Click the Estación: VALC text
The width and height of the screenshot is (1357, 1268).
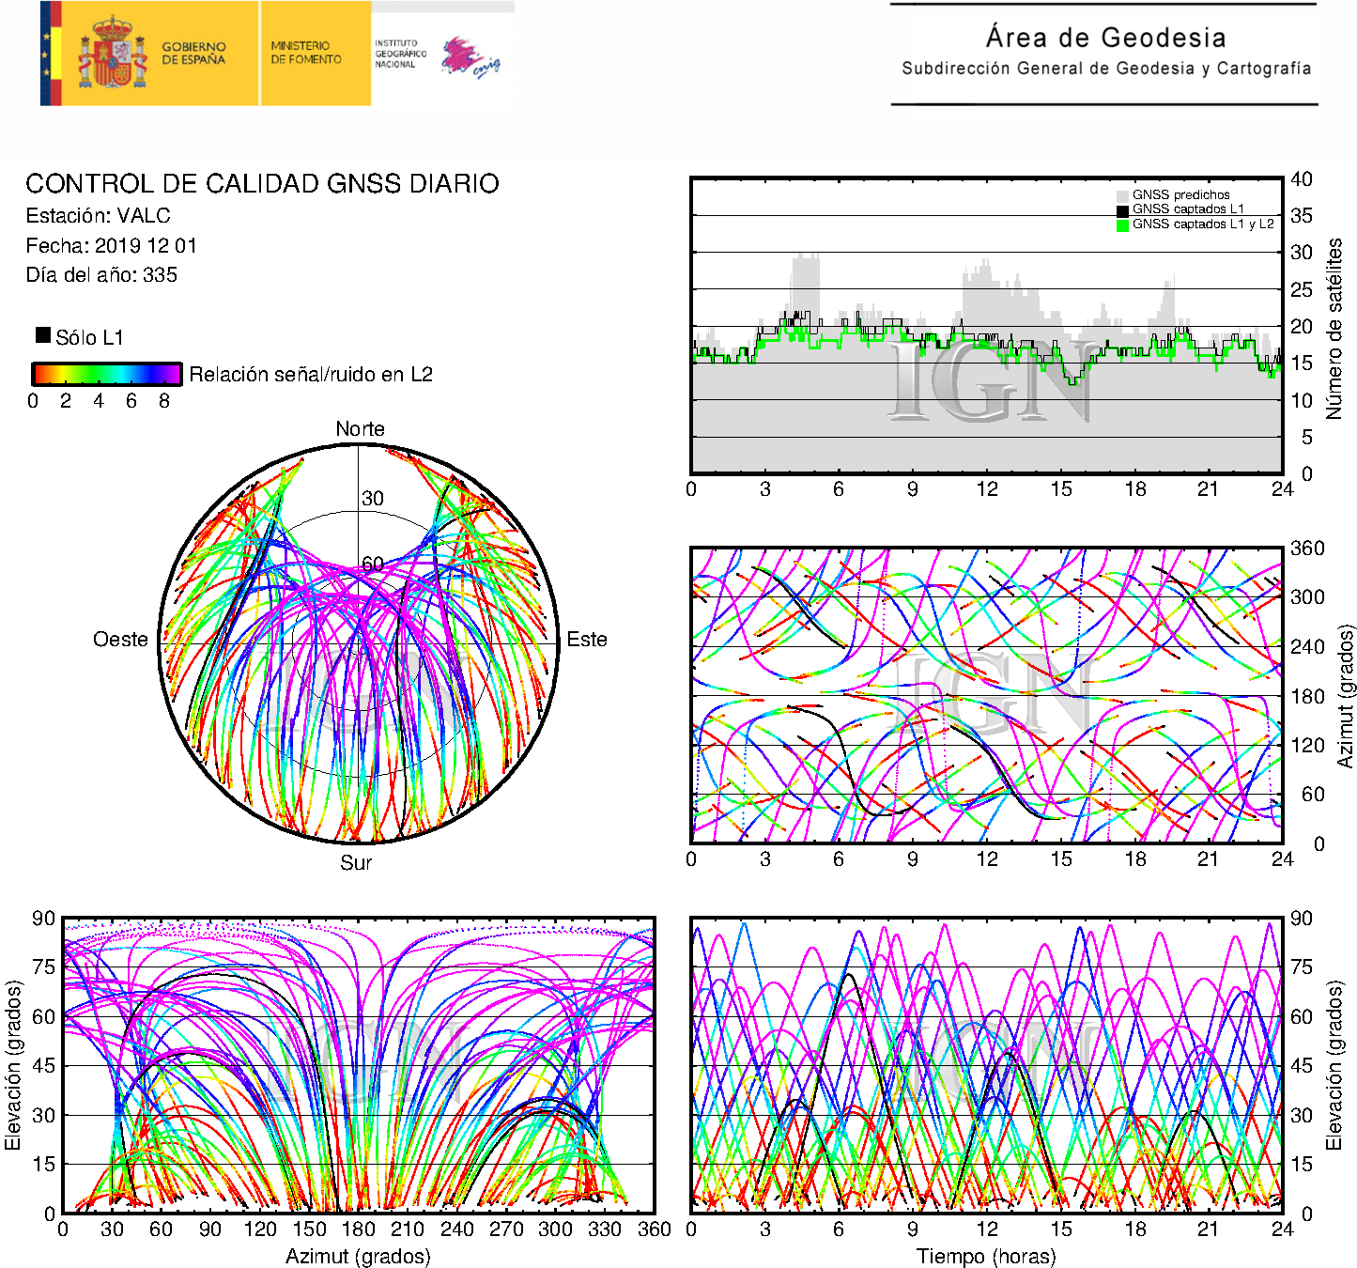point(99,216)
